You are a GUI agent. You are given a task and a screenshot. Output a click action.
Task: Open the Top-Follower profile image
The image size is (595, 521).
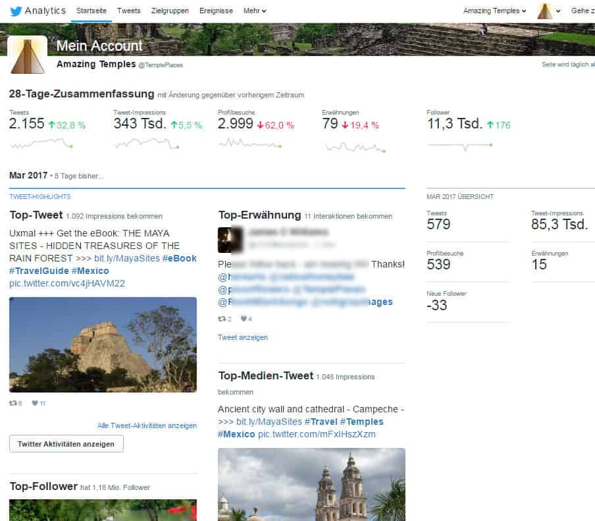click(x=103, y=510)
